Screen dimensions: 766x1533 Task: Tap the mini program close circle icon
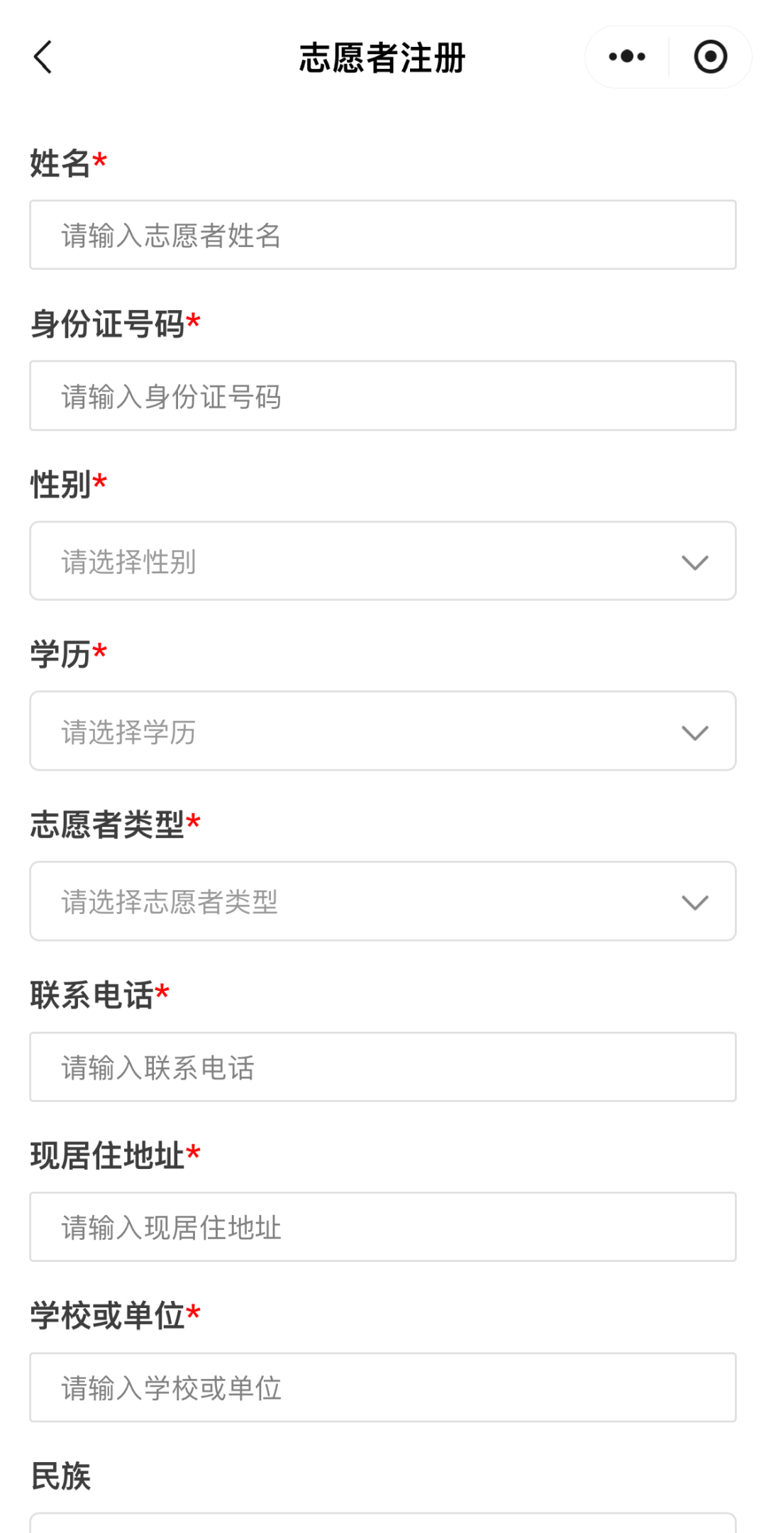point(710,57)
